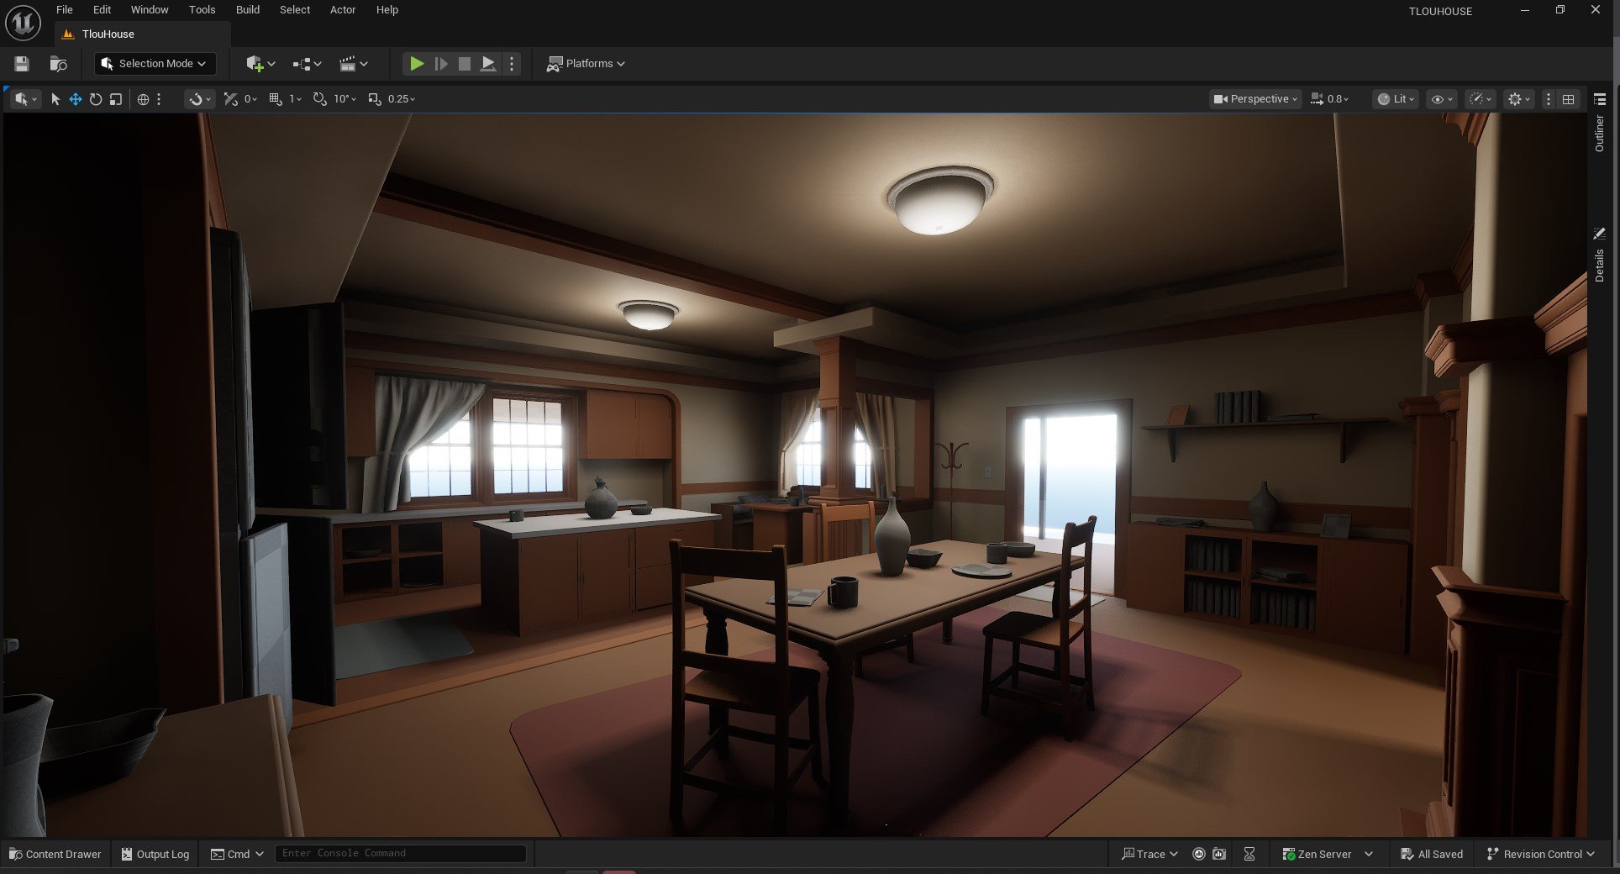Open viewport performance scalability dropdown
The width and height of the screenshot is (1620, 874).
pyautogui.click(x=1480, y=99)
